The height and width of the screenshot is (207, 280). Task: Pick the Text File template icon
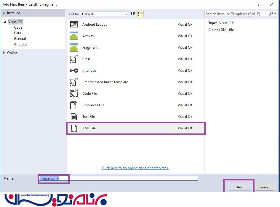(x=73, y=117)
